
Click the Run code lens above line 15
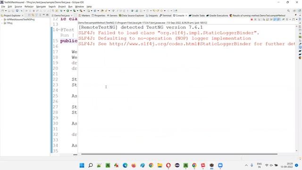64,35
